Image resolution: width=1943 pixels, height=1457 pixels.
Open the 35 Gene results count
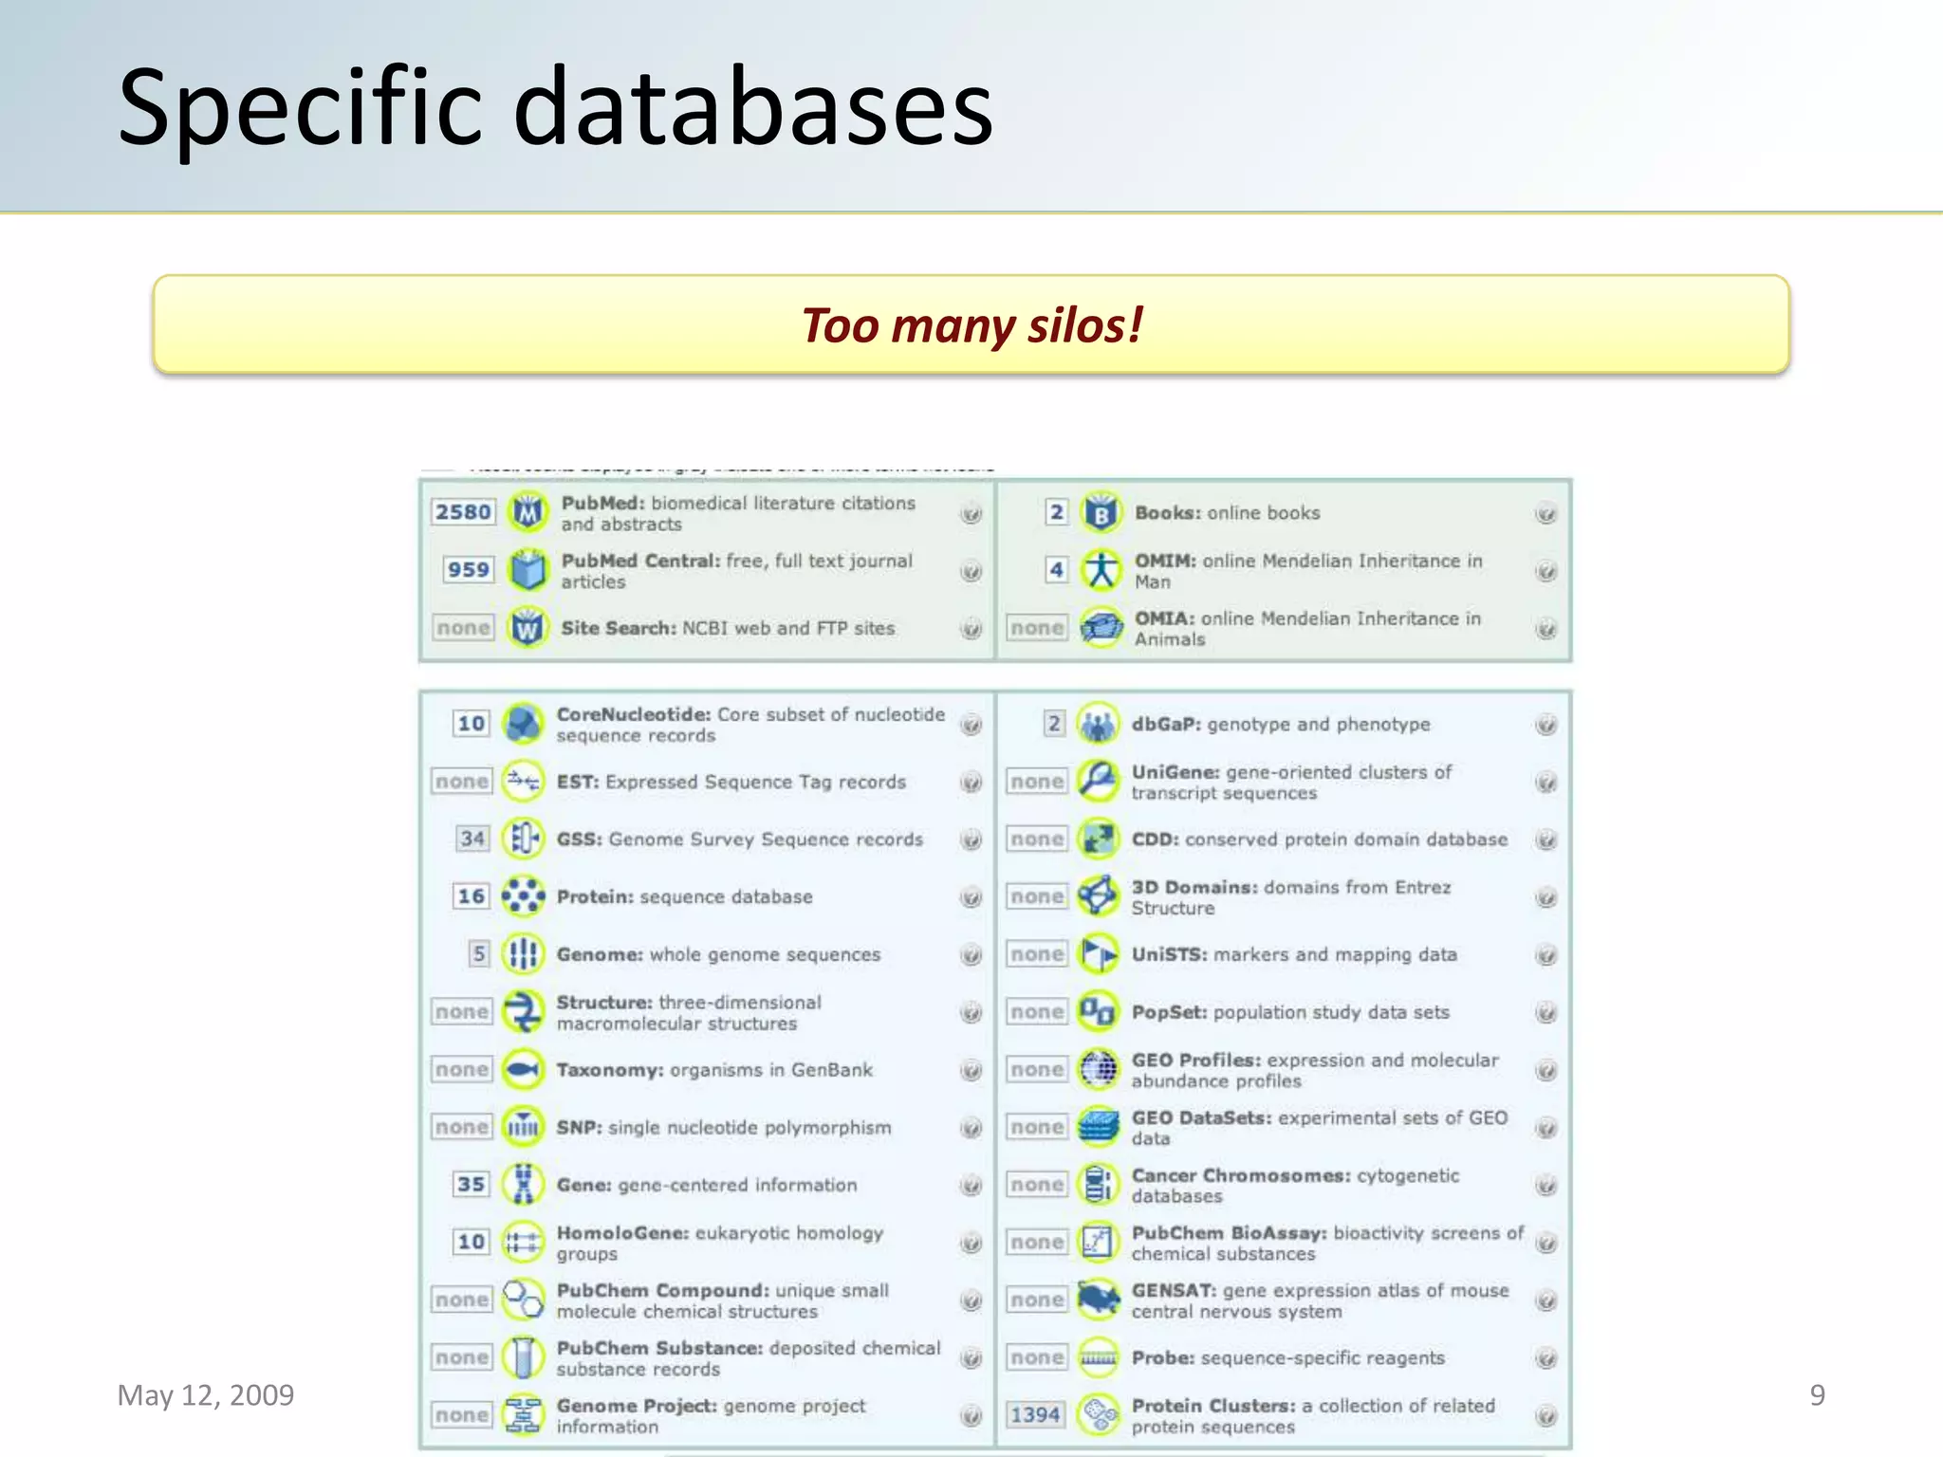click(x=472, y=1185)
